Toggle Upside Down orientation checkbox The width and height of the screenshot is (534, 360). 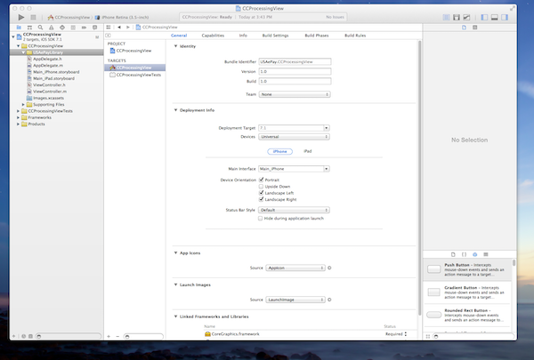tap(261, 186)
